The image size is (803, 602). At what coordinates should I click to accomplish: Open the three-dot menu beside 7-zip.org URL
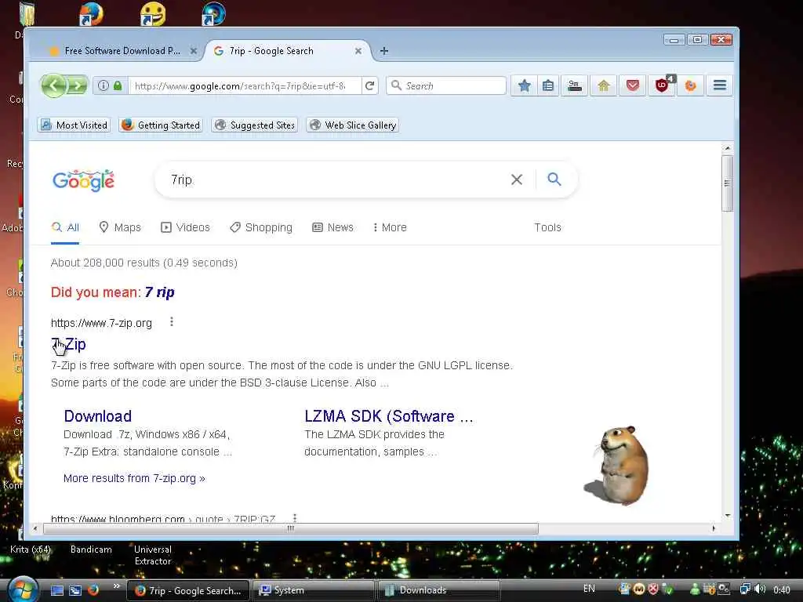coord(172,322)
